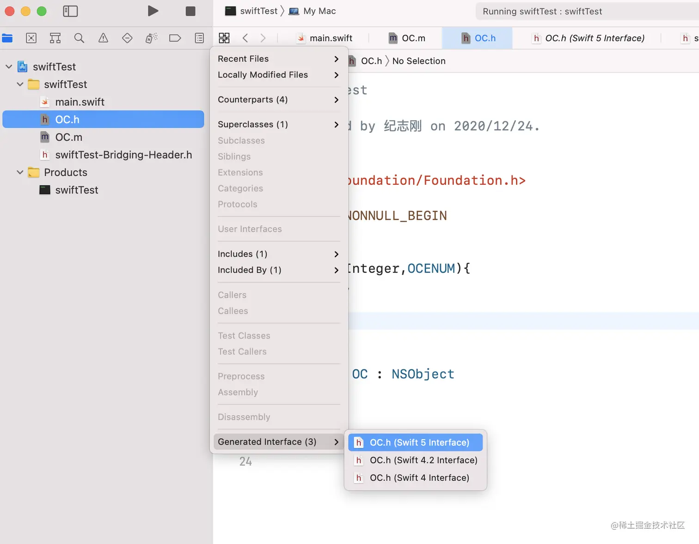Viewport: 699px width, 544px height.
Task: Click the Running swiftTest activity status
Action: (x=542, y=12)
